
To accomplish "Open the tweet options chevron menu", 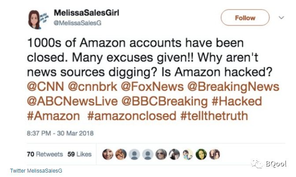I will pyautogui.click(x=282, y=18).
